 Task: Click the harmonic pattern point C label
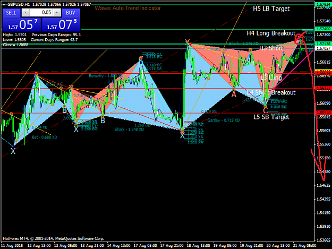coord(266,110)
